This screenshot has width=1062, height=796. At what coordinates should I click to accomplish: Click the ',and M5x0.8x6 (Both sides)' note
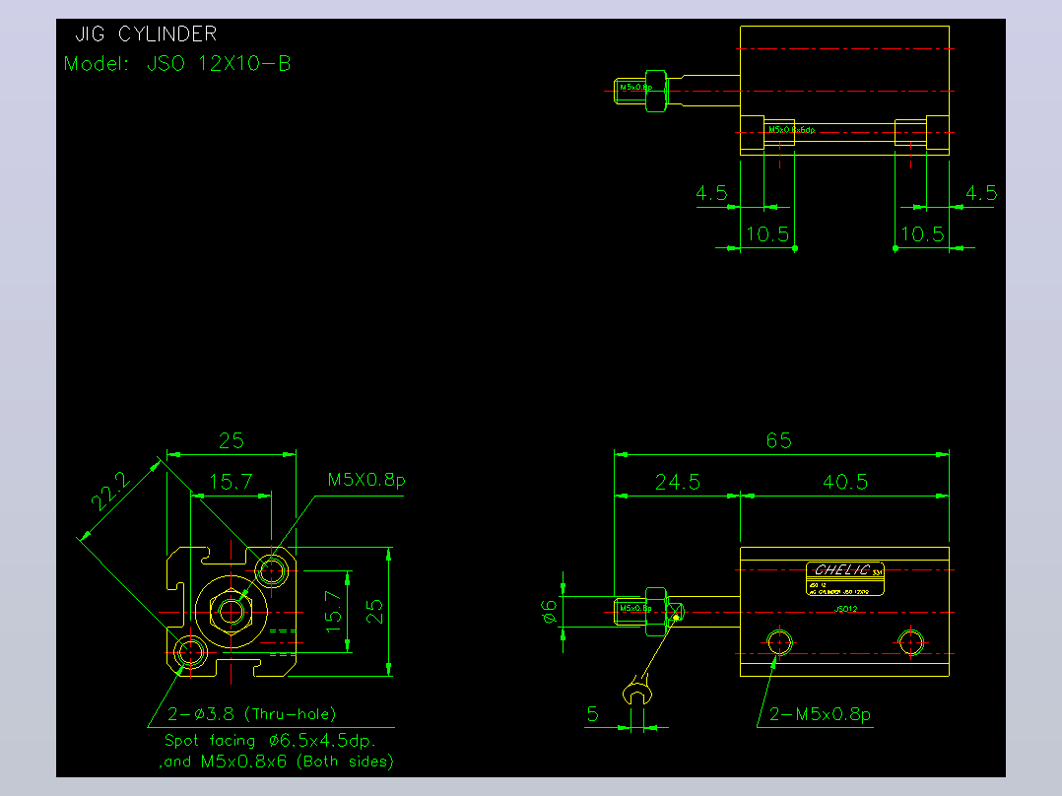276,762
